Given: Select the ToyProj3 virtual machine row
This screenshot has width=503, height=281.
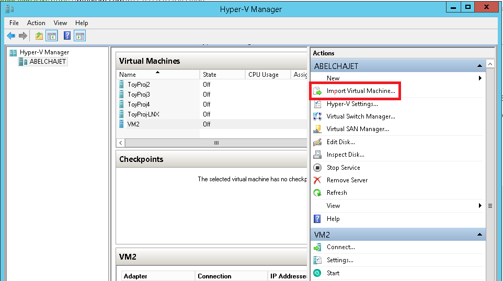Looking at the screenshot, I should (212, 94).
